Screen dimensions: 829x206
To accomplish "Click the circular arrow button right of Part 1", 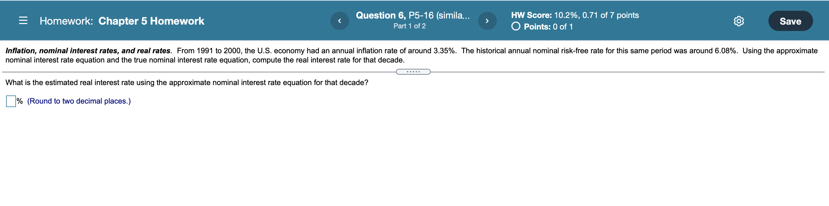I will tap(487, 20).
